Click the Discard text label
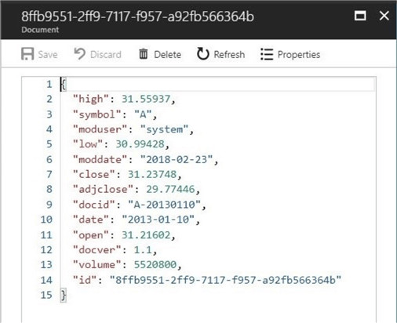 [x=106, y=55]
